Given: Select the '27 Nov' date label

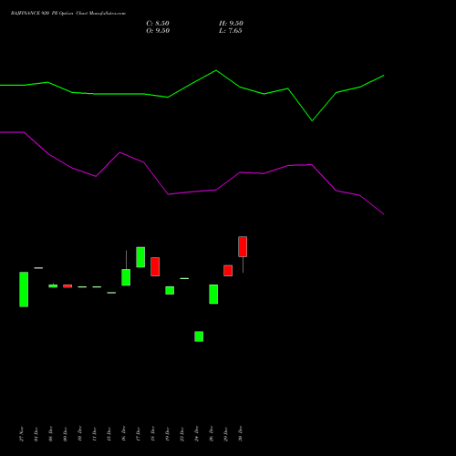Looking at the screenshot, I should click(21, 434).
